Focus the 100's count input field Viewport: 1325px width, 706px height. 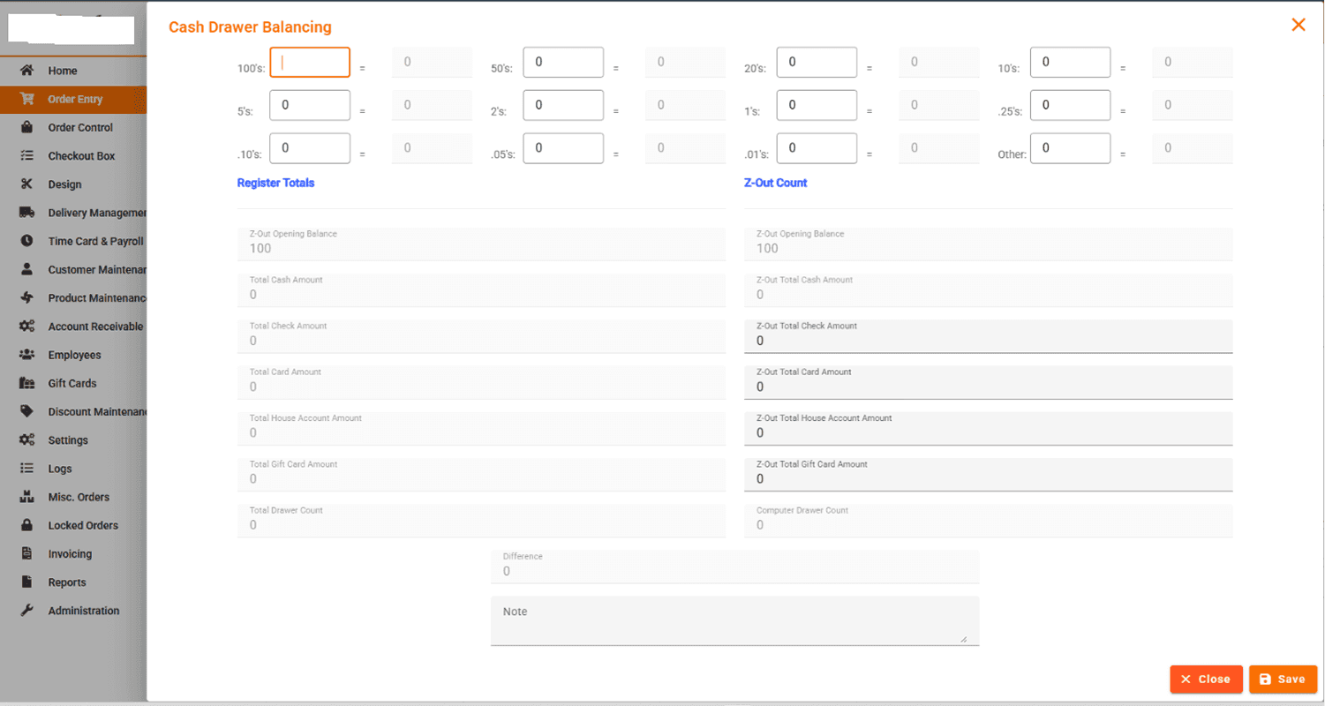tap(310, 63)
